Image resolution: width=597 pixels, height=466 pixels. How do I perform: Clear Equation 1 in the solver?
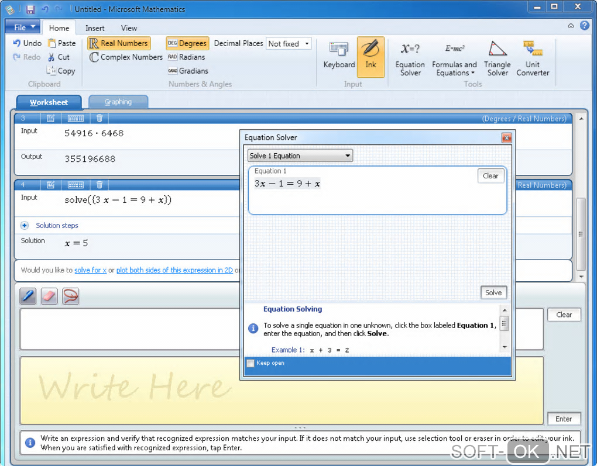[x=490, y=176]
